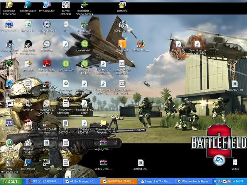The height and width of the screenshot is (185, 247).
Task: Open the GameSpy Arcade shortcut
Action: click(x=9, y=67)
